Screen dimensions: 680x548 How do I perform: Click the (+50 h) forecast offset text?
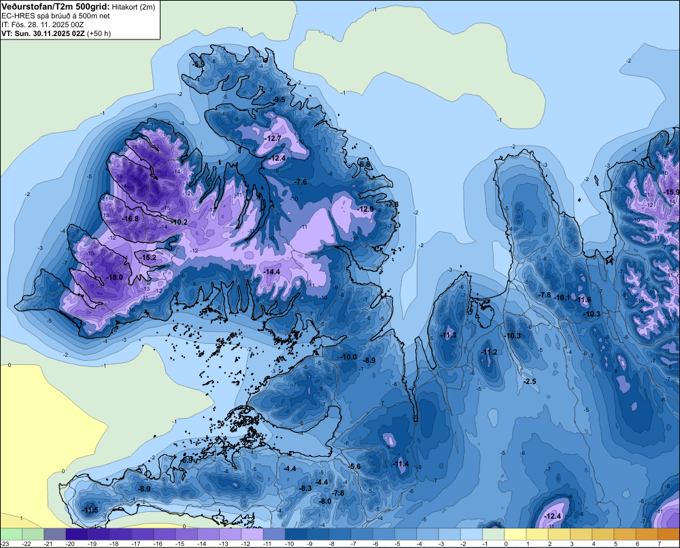[99, 33]
